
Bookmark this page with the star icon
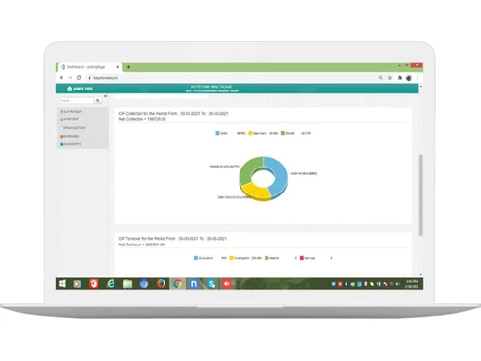[390, 78]
